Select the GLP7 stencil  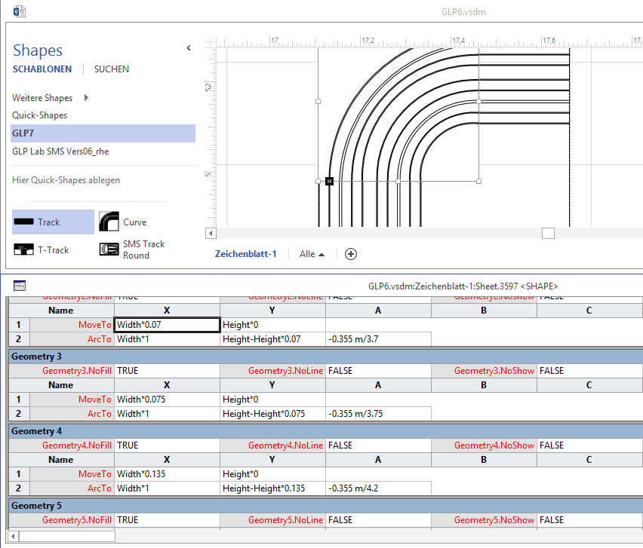pos(23,133)
